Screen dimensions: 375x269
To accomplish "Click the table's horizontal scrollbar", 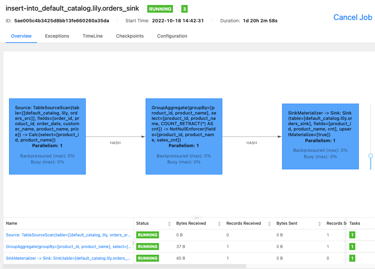I will point(124,266).
